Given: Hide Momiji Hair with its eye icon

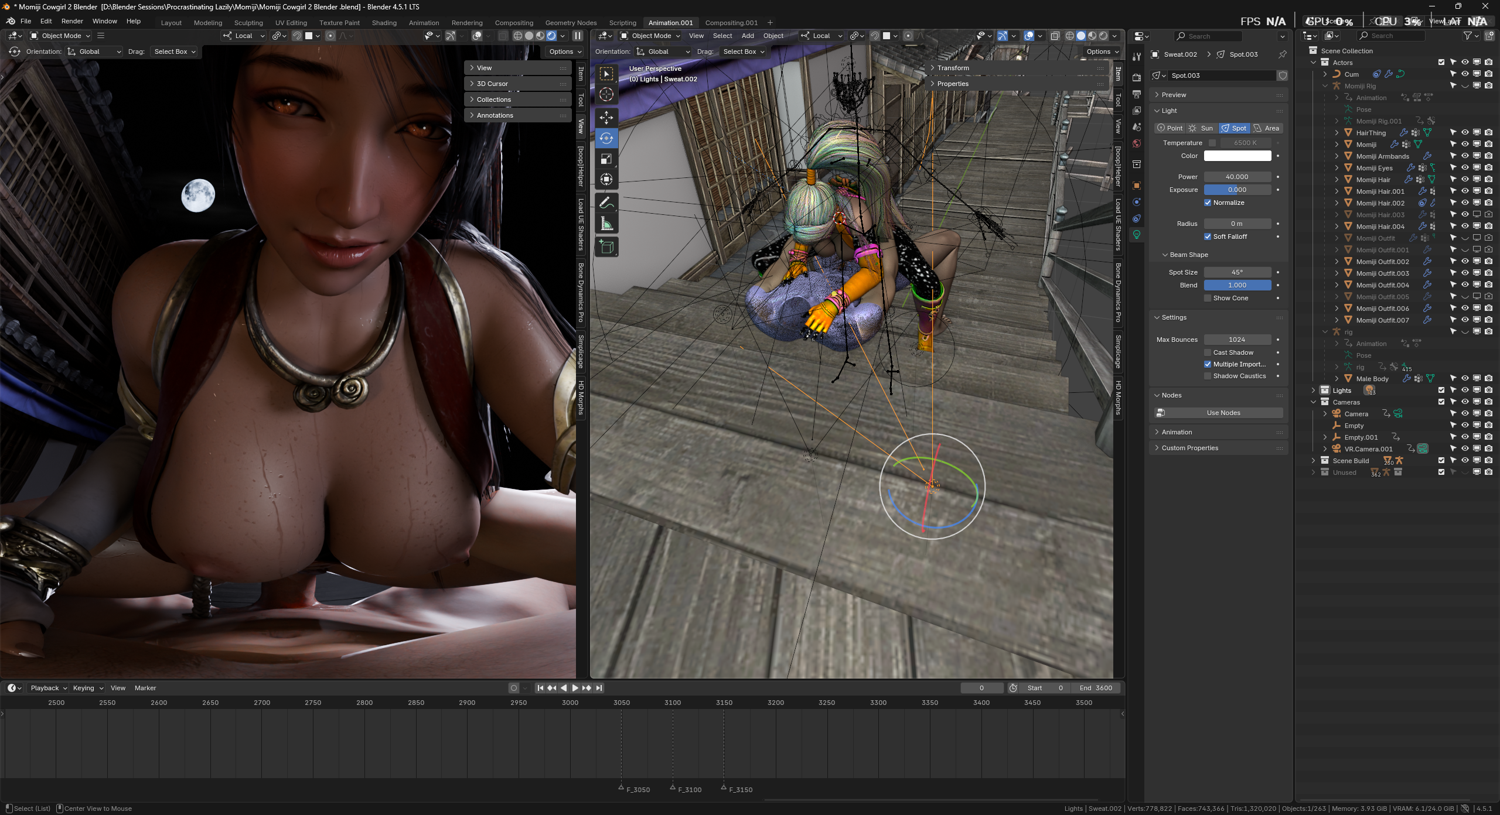Looking at the screenshot, I should click(1465, 179).
